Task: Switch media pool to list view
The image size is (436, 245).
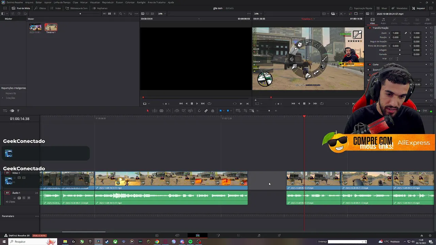Action: point(114,14)
